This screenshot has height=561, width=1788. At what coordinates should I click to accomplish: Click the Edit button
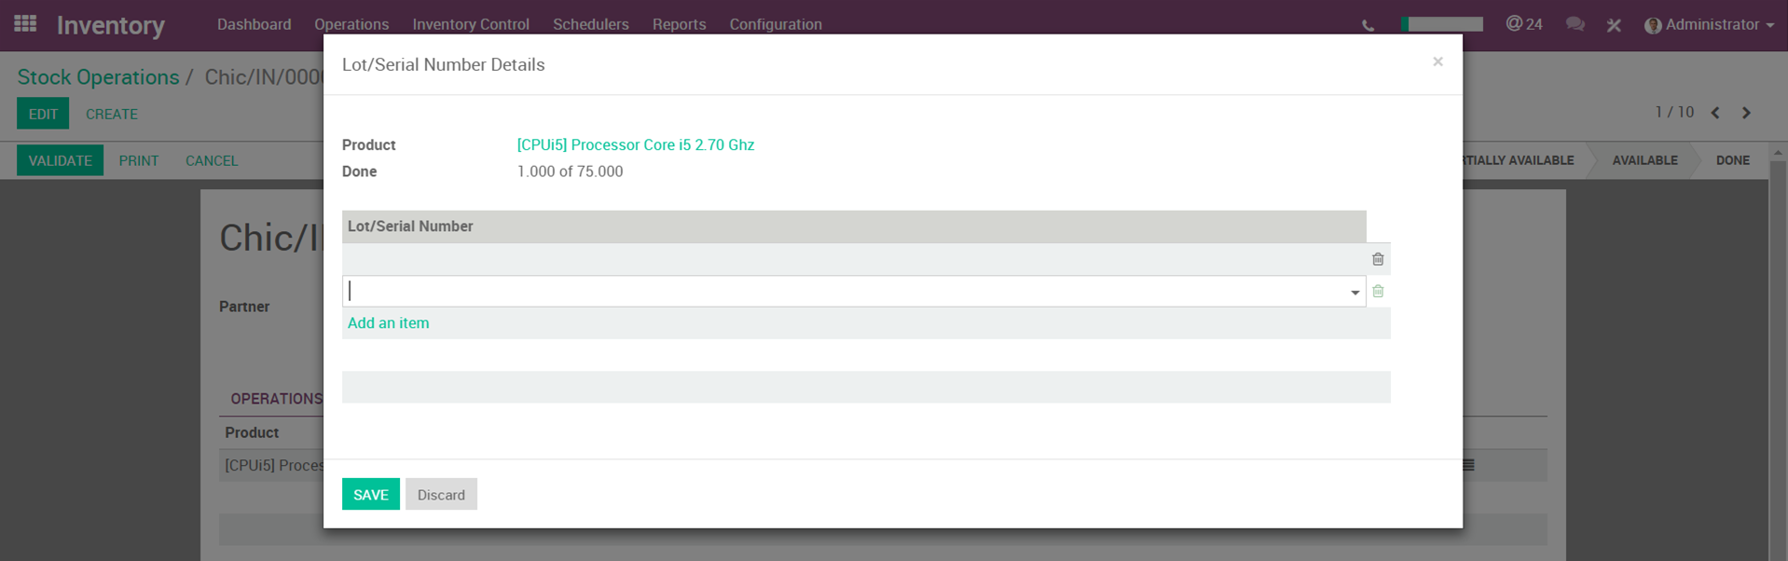point(43,114)
